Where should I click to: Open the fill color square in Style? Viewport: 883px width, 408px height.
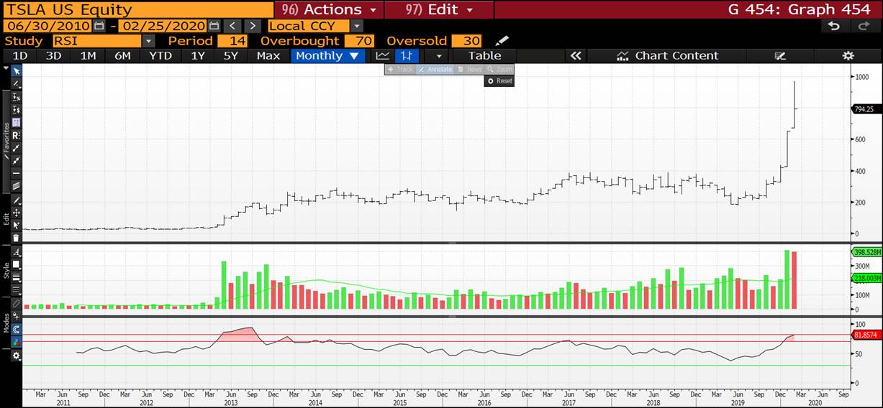[17, 264]
